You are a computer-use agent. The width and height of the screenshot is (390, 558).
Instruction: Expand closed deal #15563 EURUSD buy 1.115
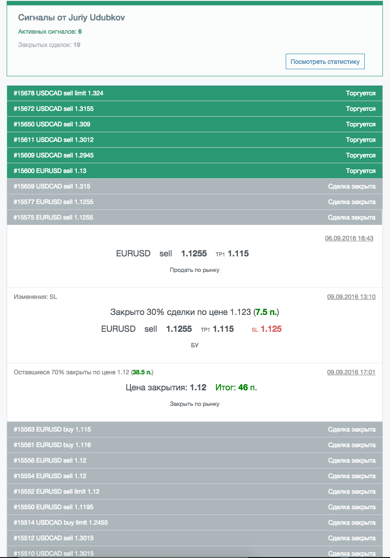pyautogui.click(x=194, y=429)
